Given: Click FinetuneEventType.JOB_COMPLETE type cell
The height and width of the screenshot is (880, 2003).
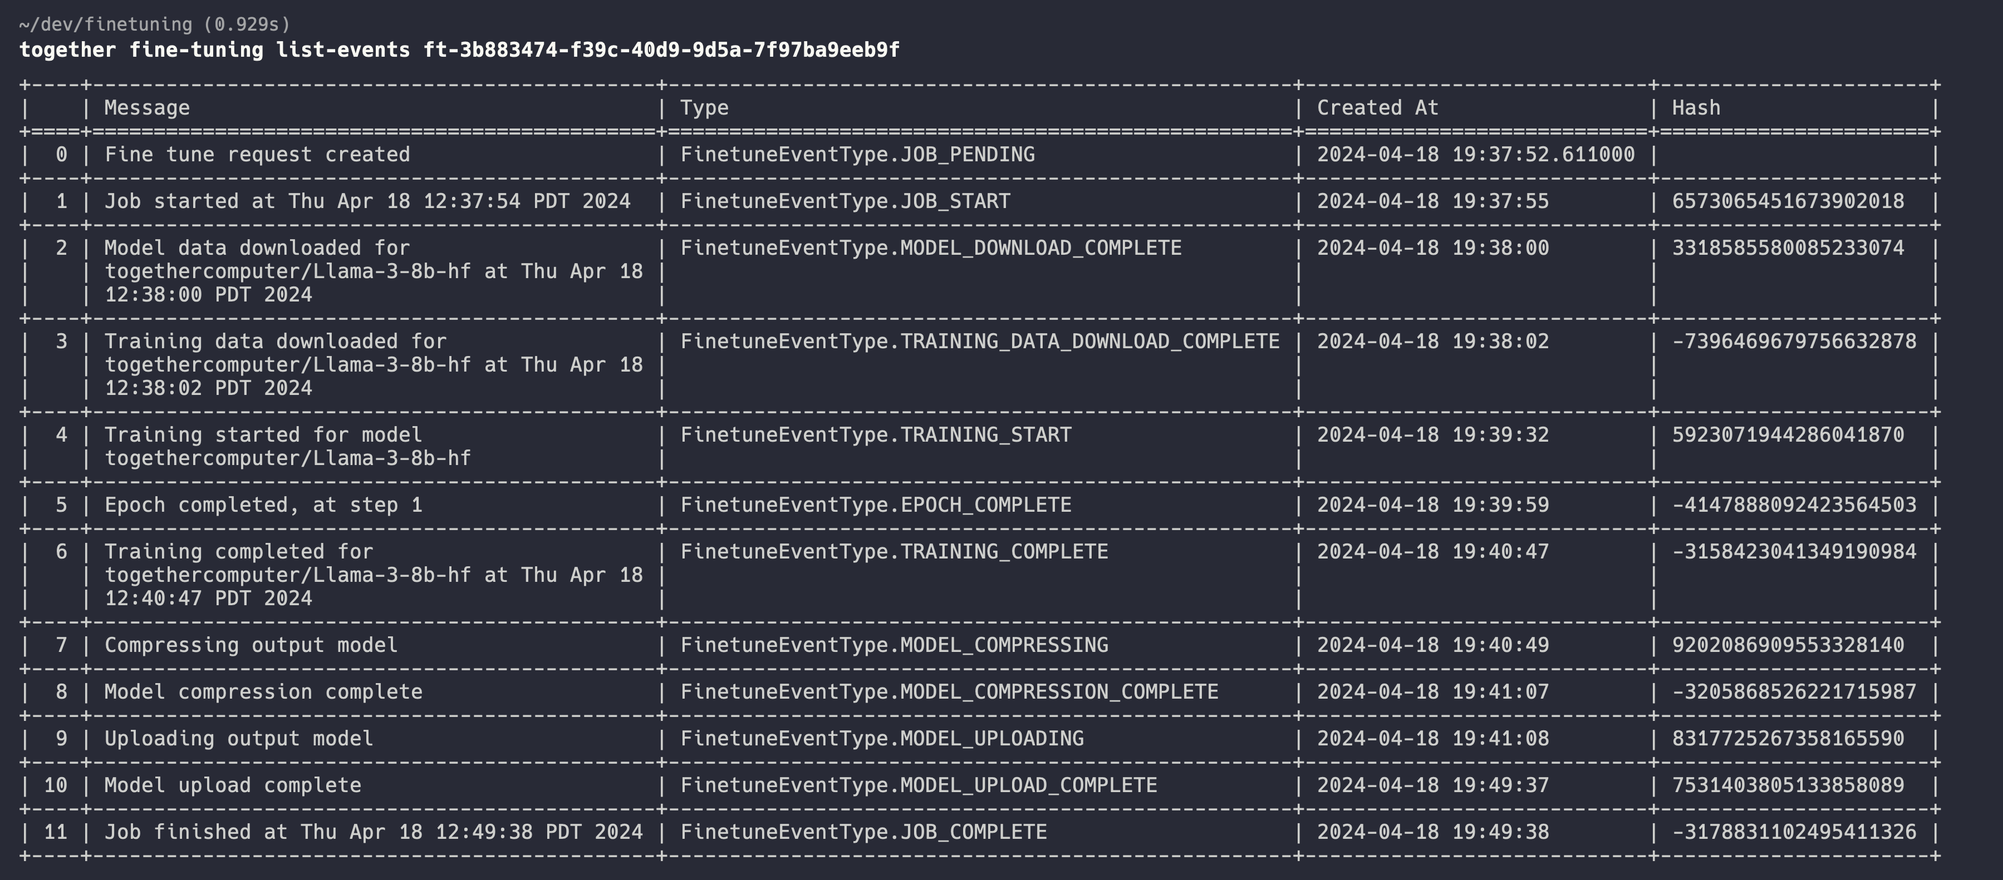Looking at the screenshot, I should coord(864,832).
